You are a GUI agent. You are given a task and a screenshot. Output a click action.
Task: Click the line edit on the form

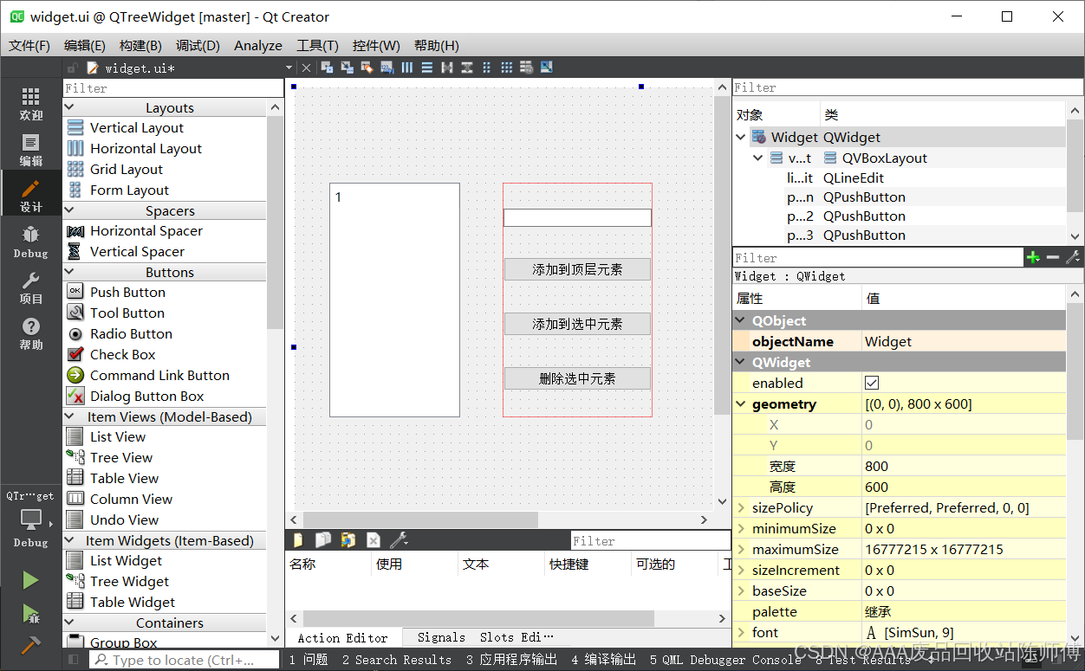(577, 217)
